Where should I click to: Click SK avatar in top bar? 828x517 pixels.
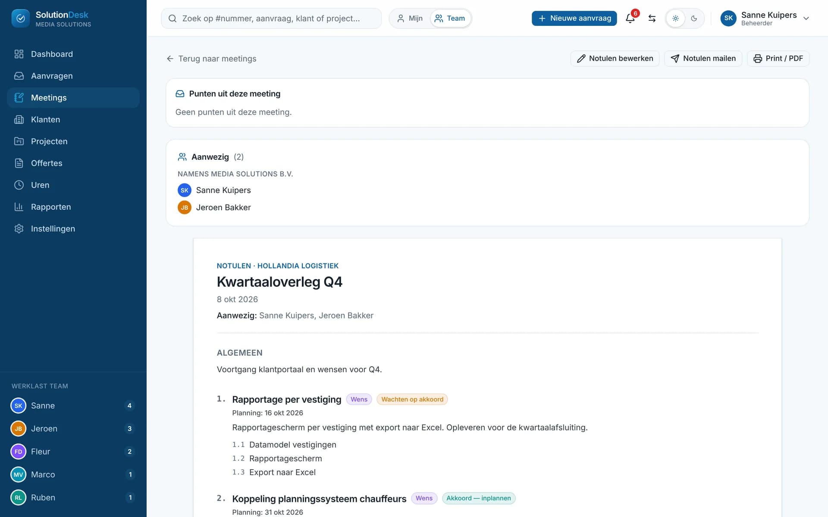click(728, 19)
